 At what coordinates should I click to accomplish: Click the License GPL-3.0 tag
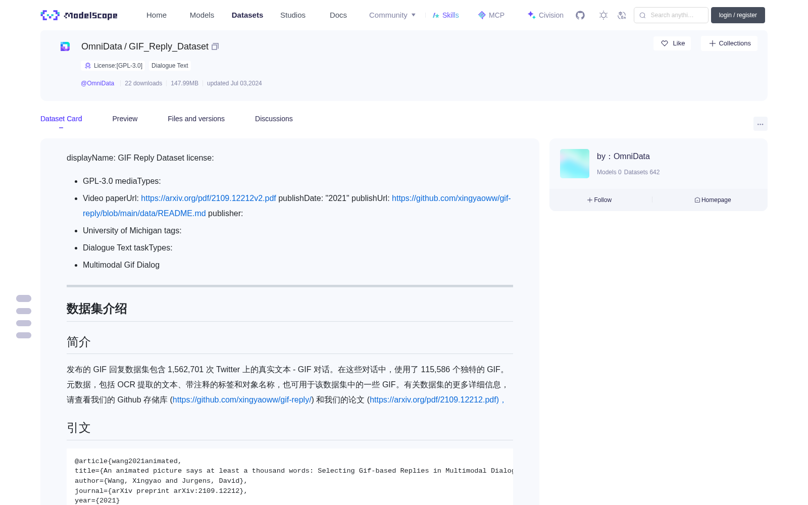[114, 66]
